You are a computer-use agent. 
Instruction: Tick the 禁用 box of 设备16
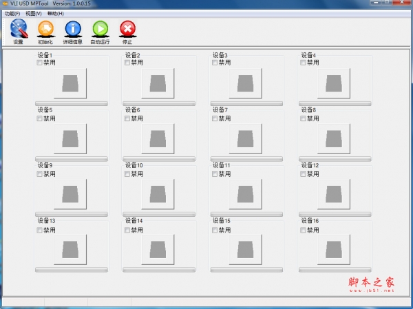[x=303, y=231]
